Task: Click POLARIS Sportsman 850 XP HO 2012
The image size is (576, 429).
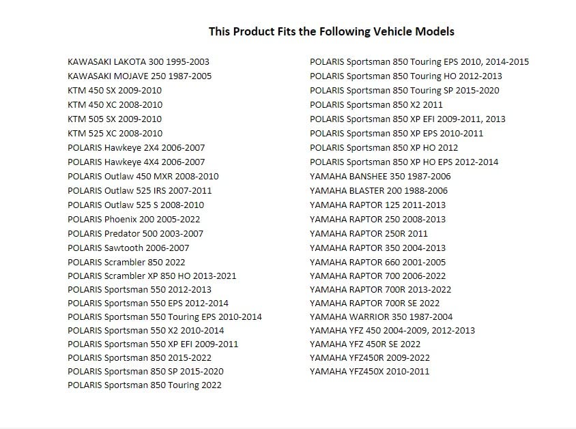Action: click(x=384, y=147)
